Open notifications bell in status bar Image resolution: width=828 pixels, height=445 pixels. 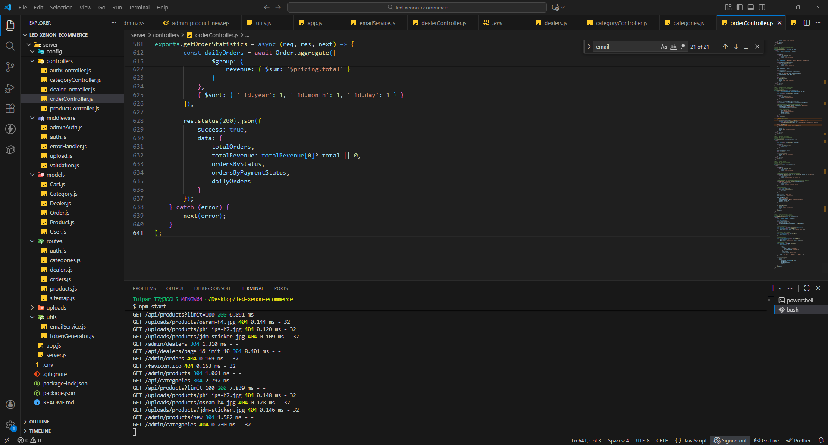[x=821, y=440]
